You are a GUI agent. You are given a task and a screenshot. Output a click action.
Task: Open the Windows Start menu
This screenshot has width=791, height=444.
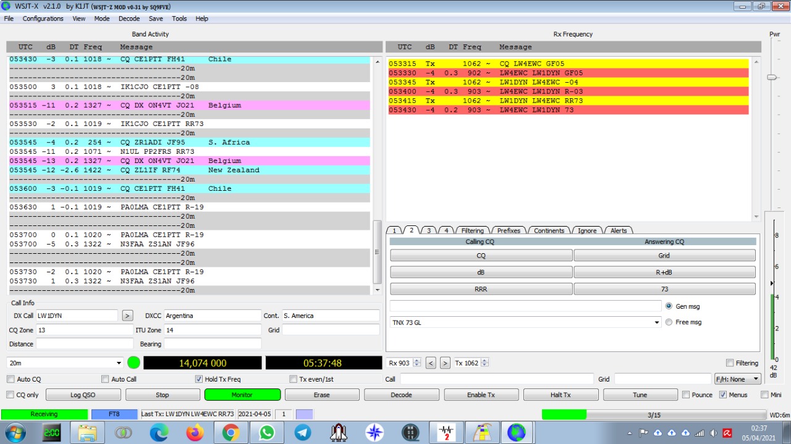tap(15, 433)
